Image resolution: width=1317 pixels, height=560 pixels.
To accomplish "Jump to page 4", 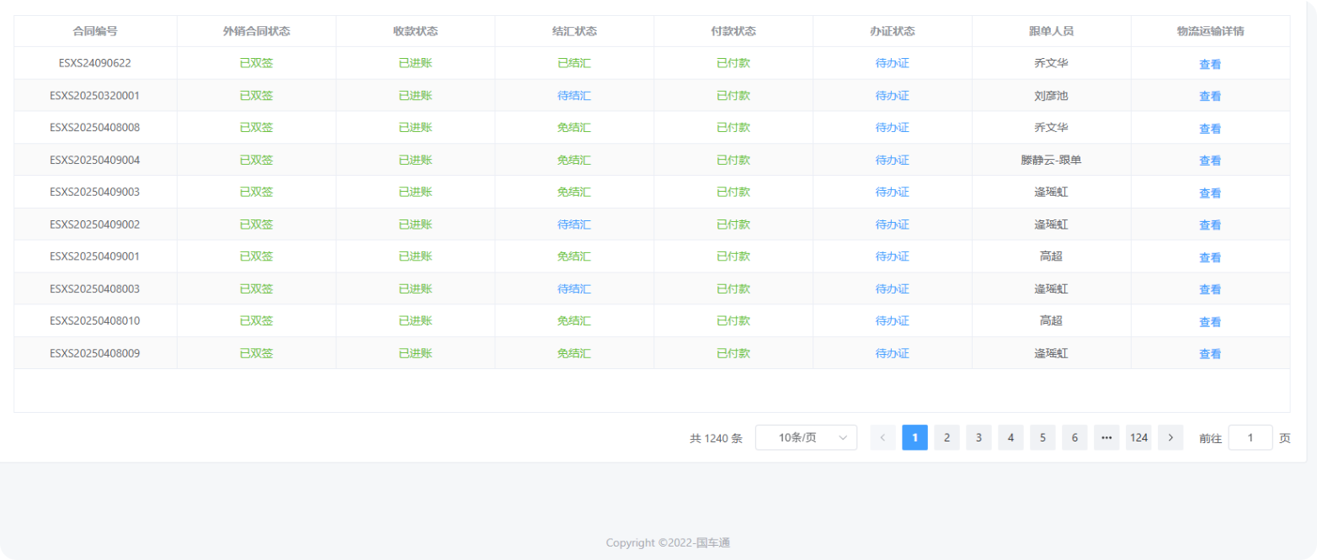I will point(1010,437).
